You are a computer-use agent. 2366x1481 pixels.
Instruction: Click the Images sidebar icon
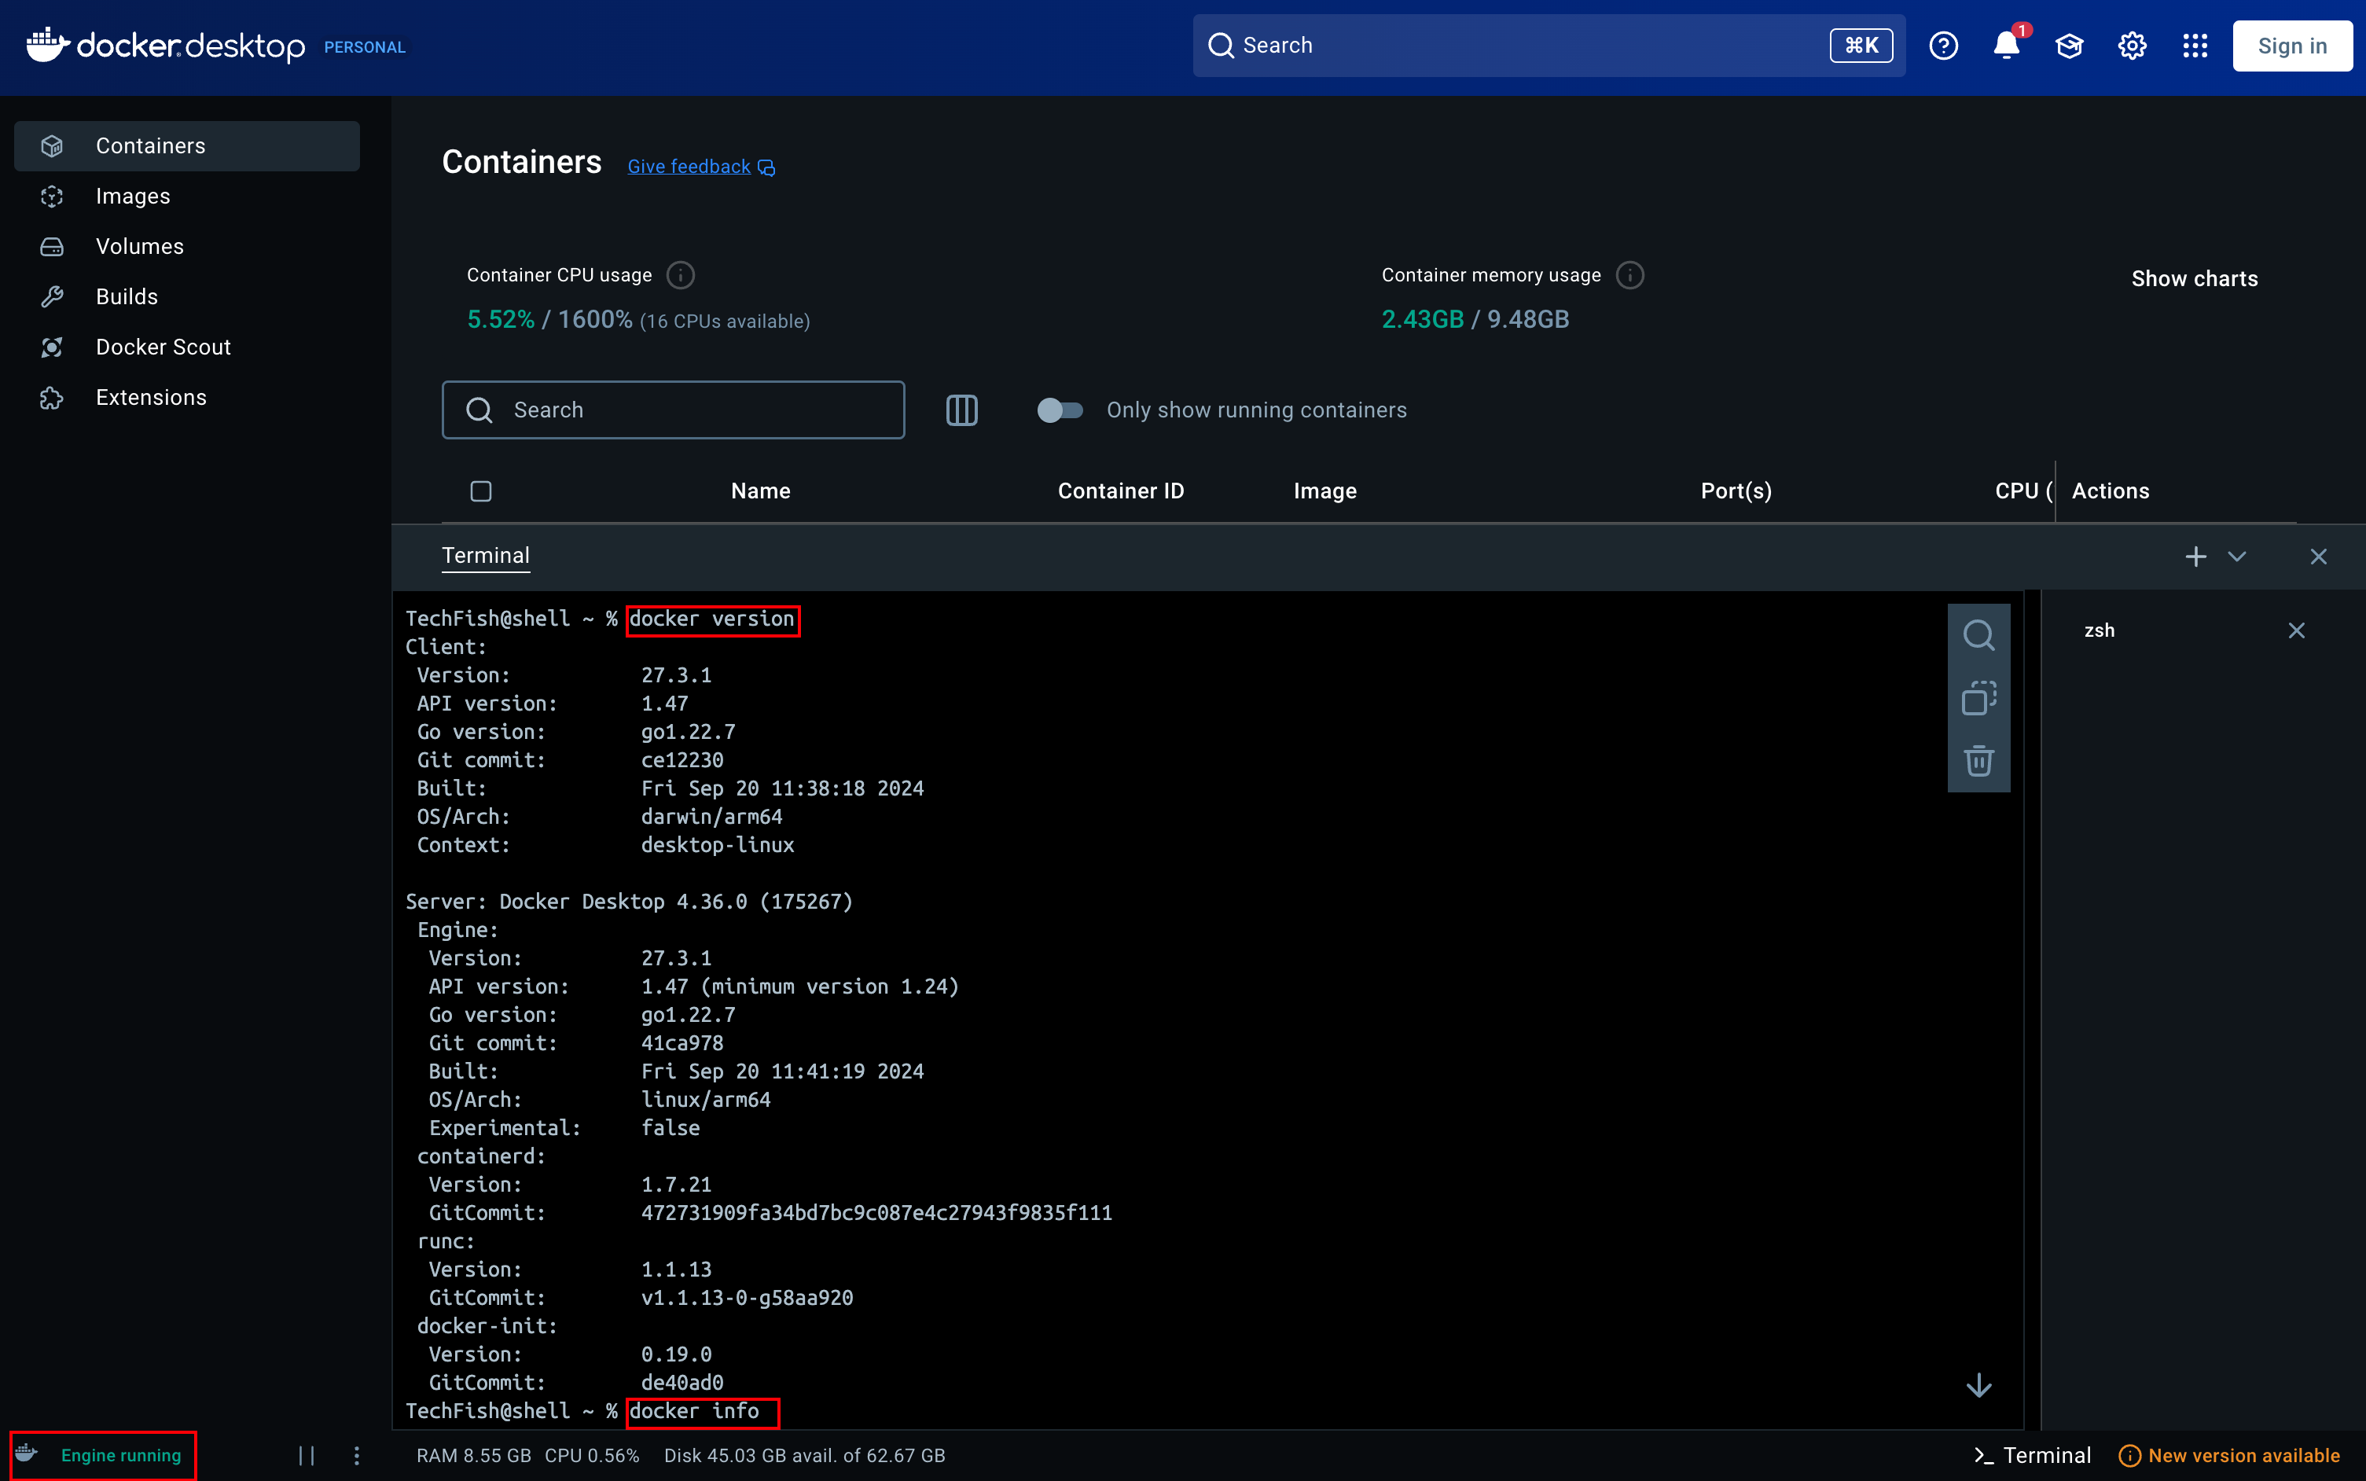[52, 196]
